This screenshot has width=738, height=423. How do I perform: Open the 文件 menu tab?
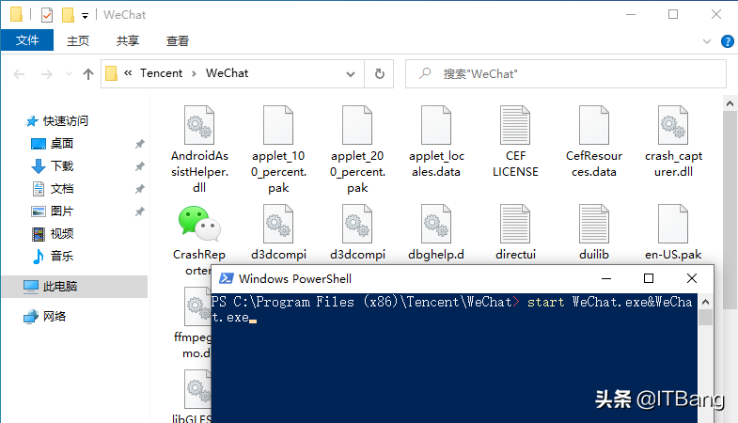(27, 40)
